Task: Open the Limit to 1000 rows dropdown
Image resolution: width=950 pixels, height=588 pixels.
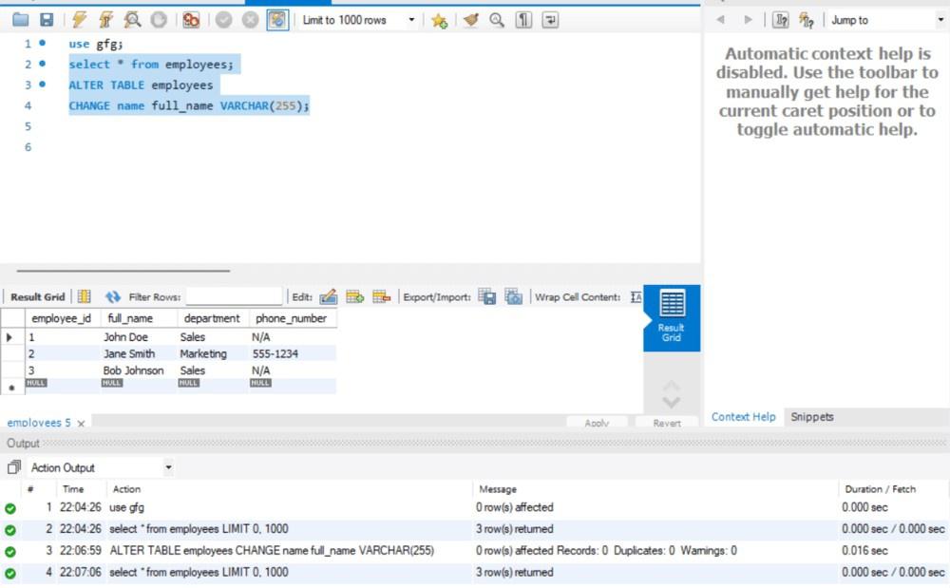Action: [409, 18]
